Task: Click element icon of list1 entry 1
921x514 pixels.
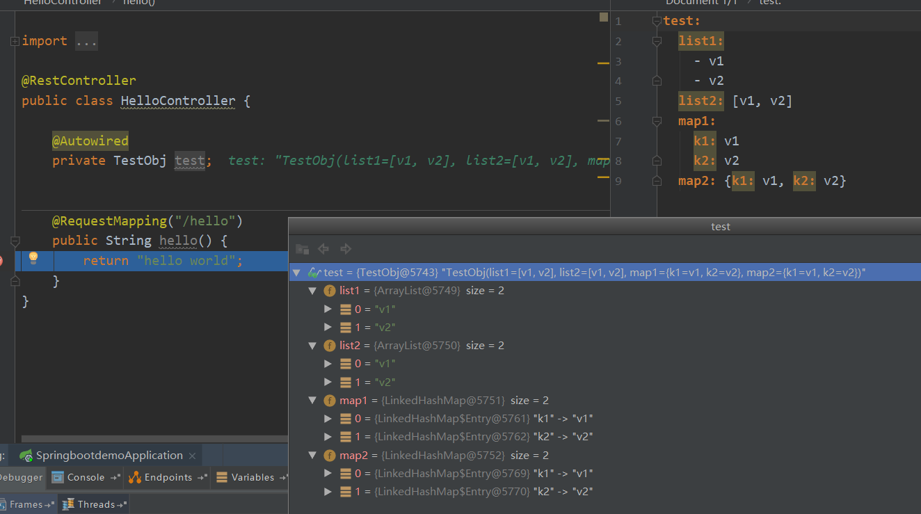Action: tap(346, 327)
